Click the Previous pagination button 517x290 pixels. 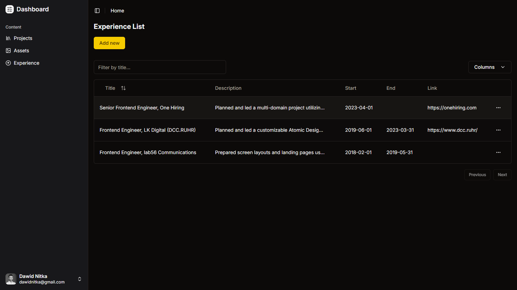tap(477, 175)
